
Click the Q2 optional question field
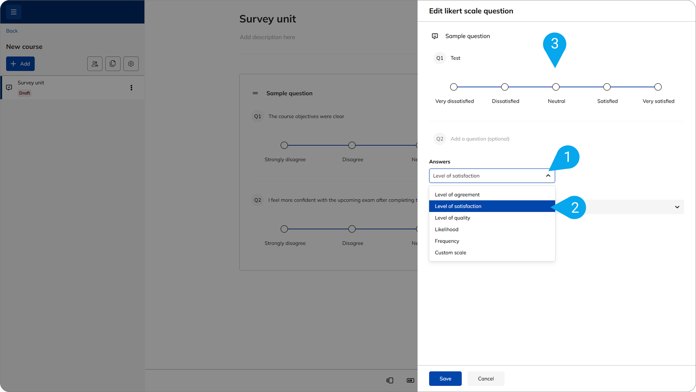pyautogui.click(x=480, y=139)
